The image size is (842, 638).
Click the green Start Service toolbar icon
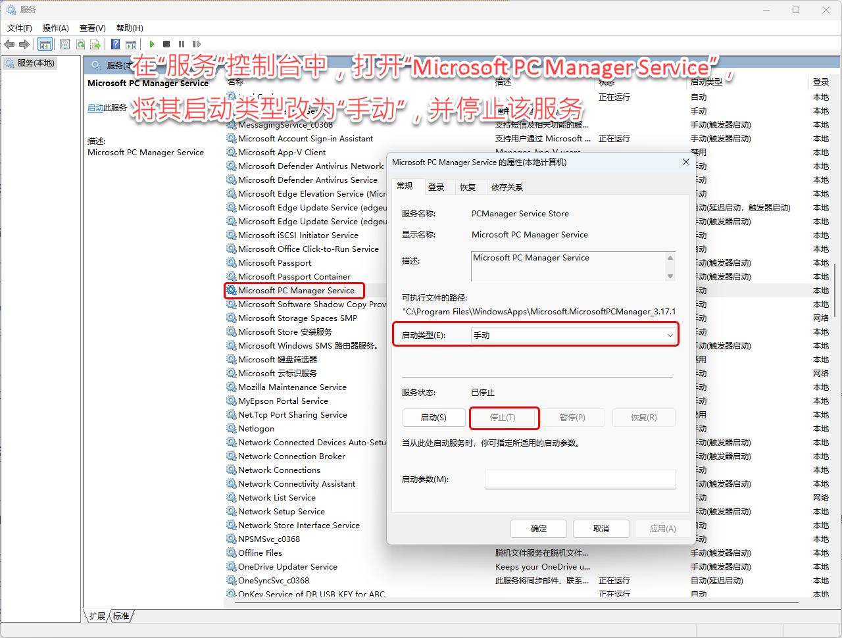[152, 44]
